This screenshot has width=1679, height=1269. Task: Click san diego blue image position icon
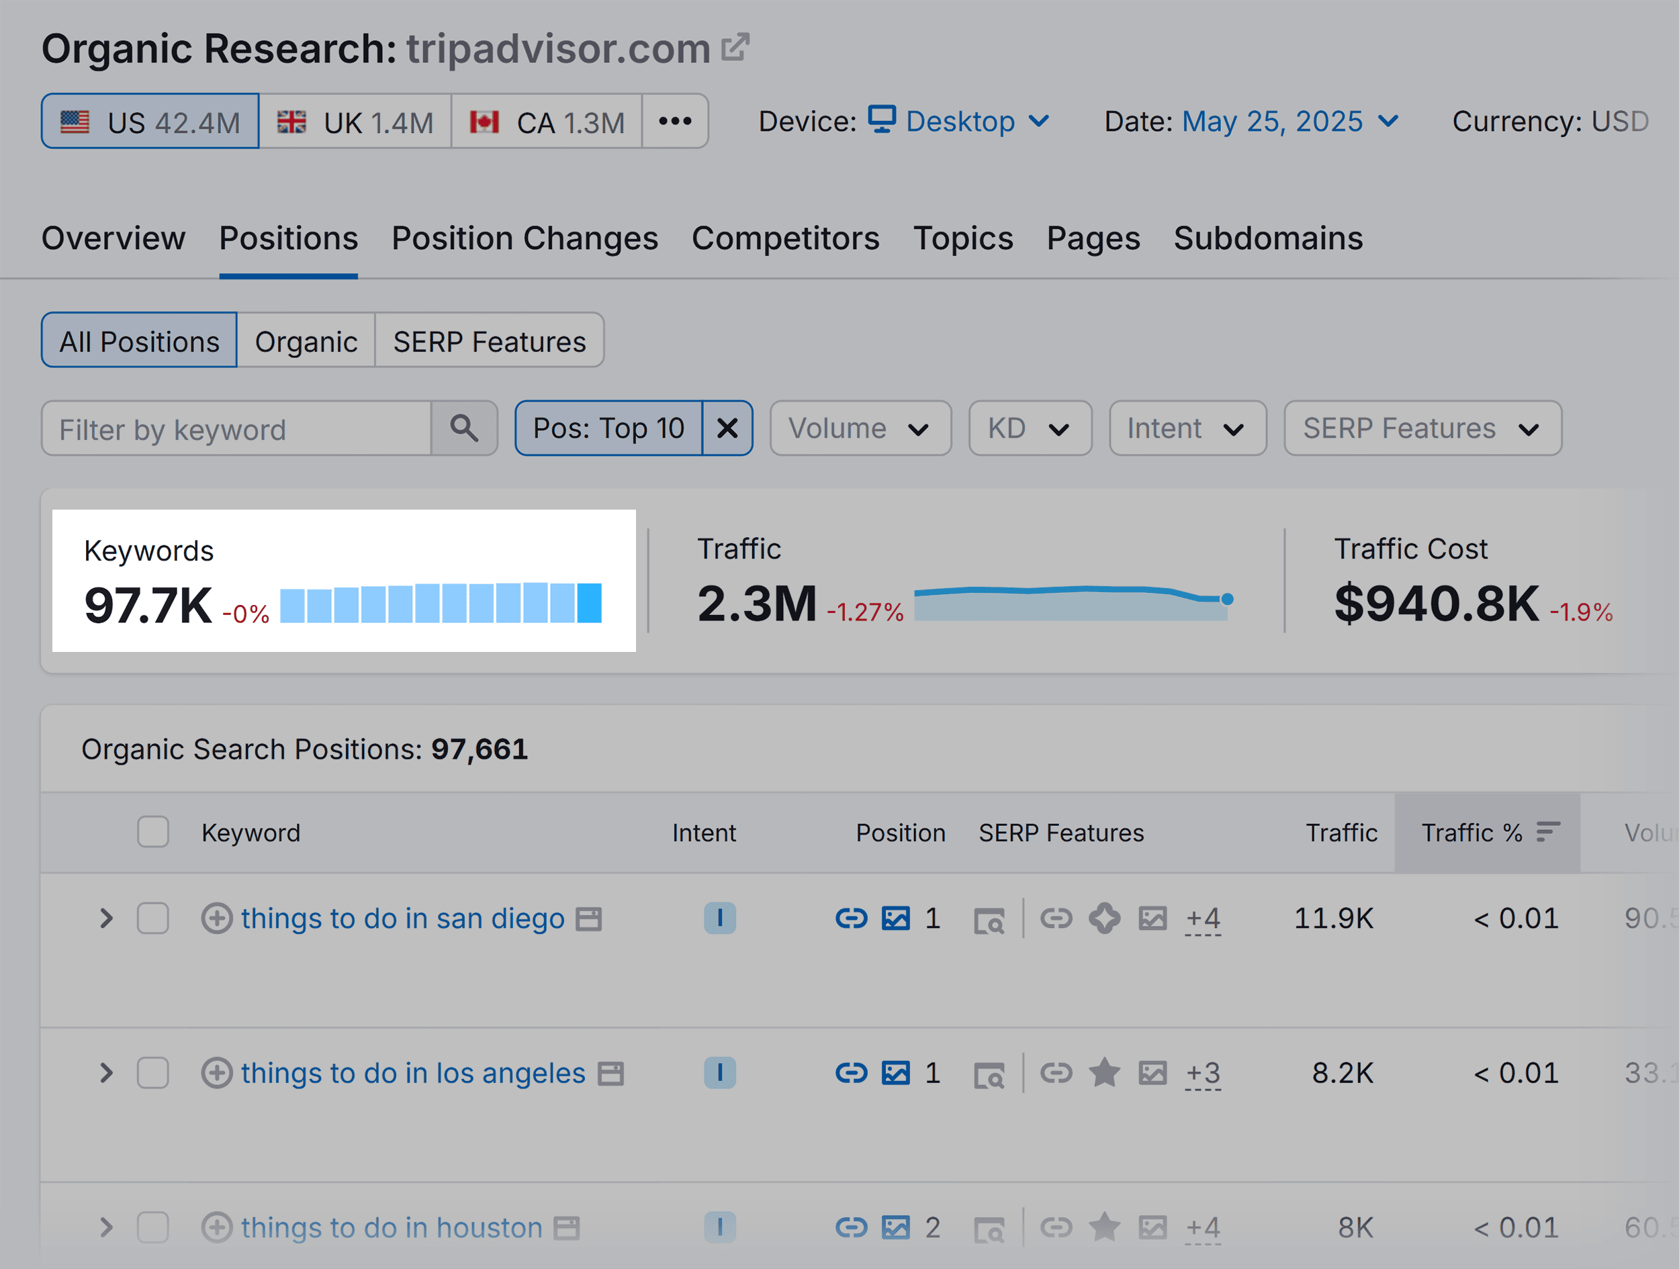[x=896, y=919]
